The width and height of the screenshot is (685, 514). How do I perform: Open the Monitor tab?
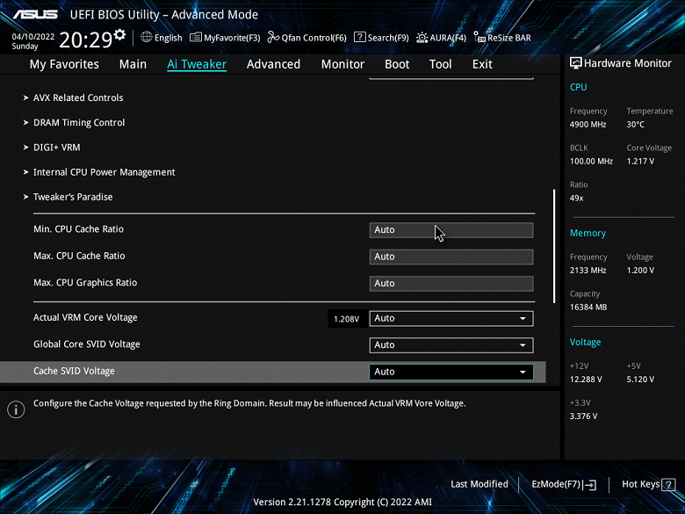pos(342,64)
